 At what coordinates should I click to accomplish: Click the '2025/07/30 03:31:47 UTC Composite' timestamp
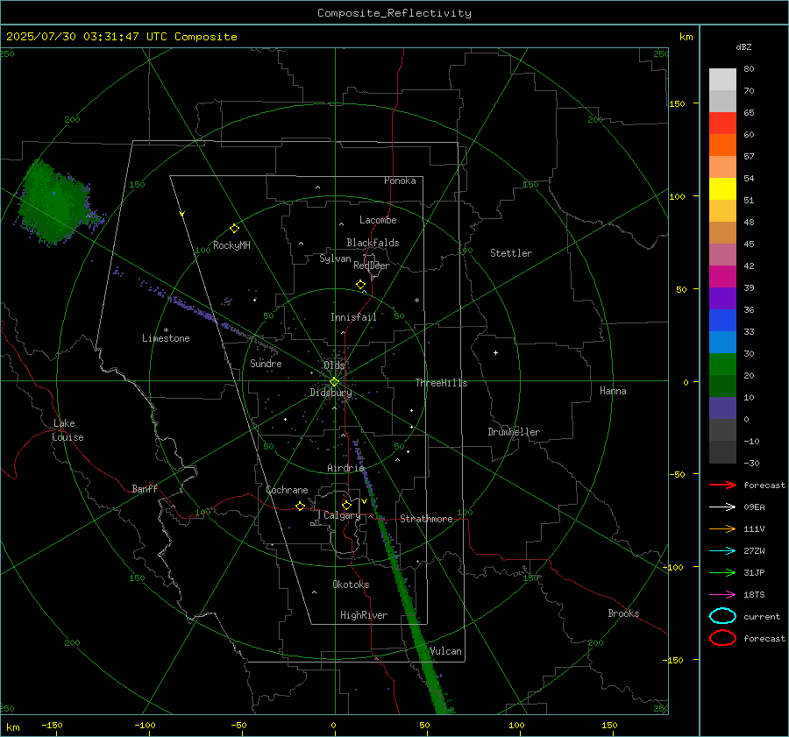pyautogui.click(x=121, y=37)
